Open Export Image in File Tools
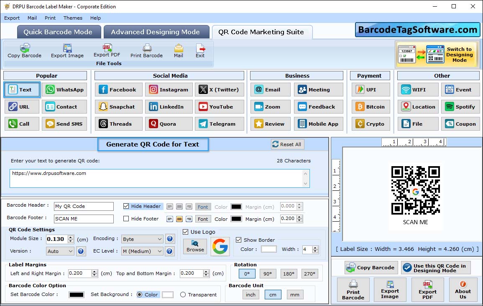 coord(67,51)
